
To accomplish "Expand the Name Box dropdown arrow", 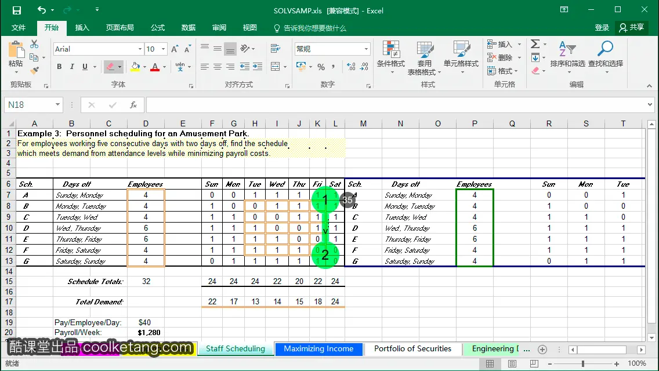I will (57, 104).
